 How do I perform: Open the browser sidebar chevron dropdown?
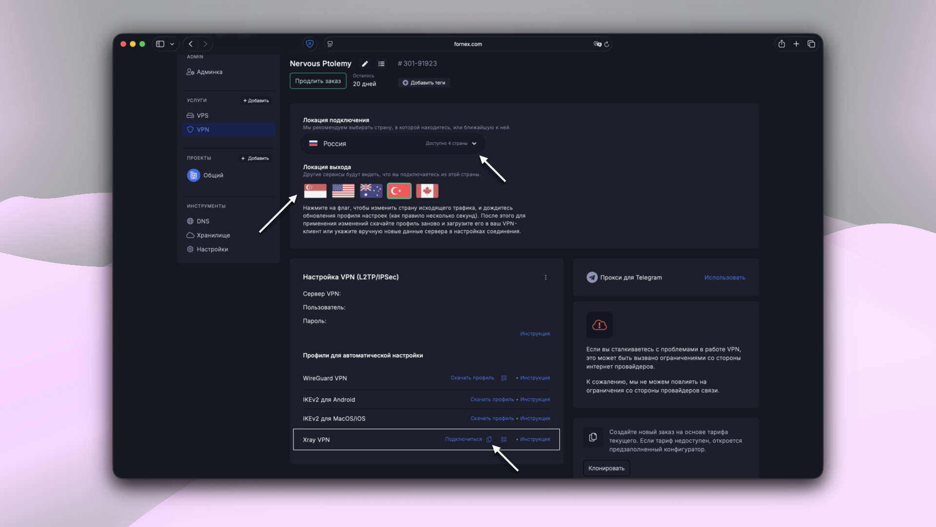point(172,43)
